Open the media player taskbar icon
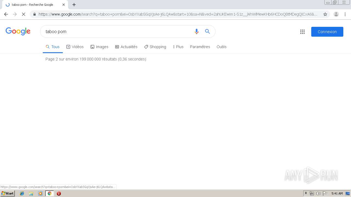This screenshot has width=351, height=197. tap(40, 193)
